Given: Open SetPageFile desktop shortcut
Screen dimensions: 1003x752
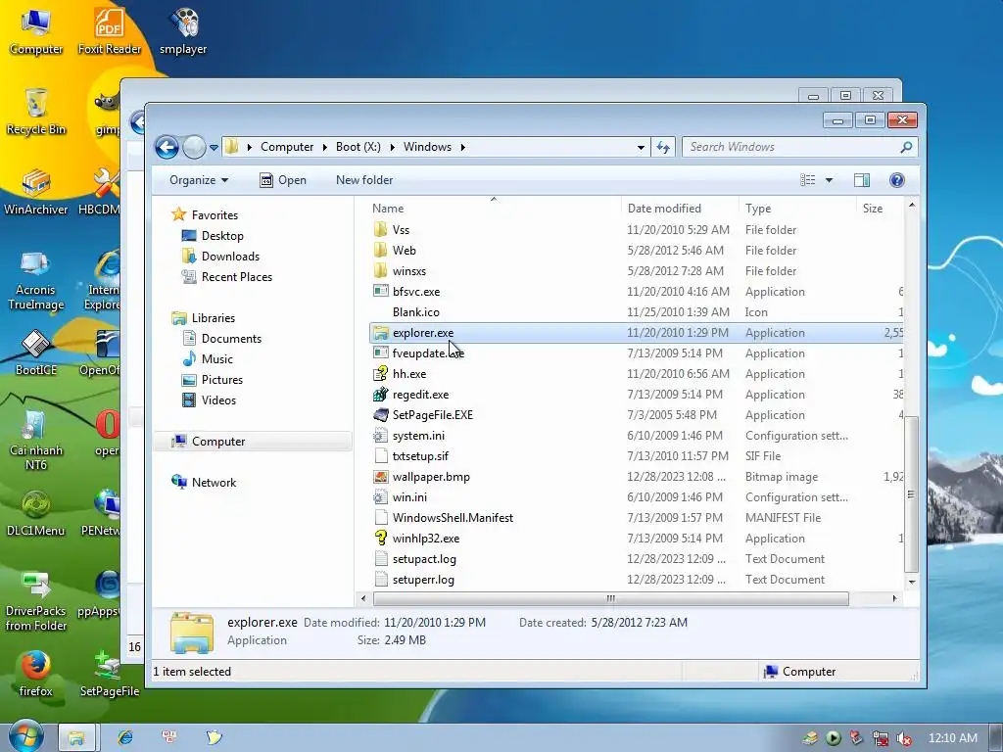Looking at the screenshot, I should click(110, 673).
